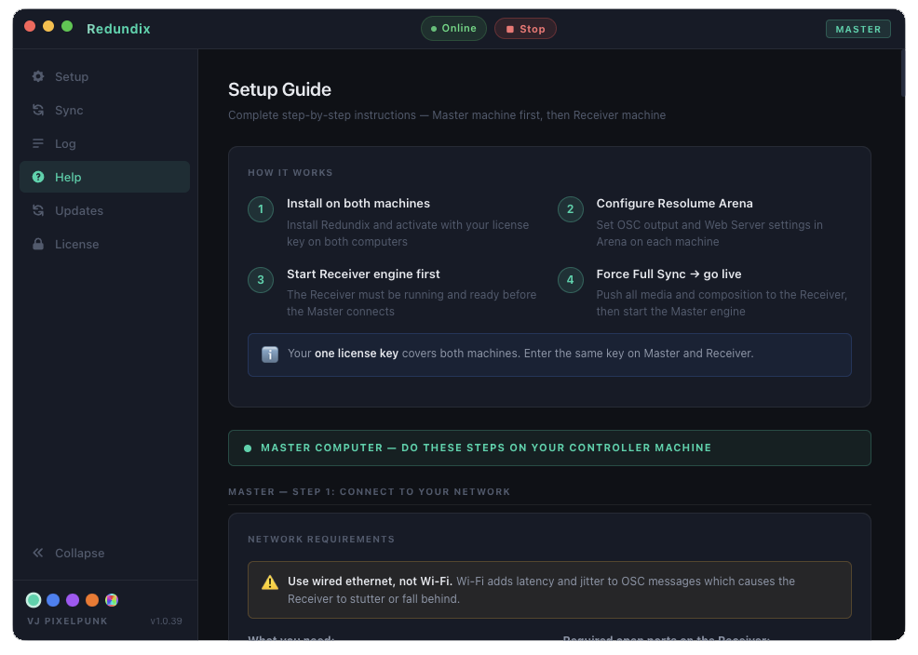
Task: Select the blue theme color dot
Action: [x=53, y=599]
